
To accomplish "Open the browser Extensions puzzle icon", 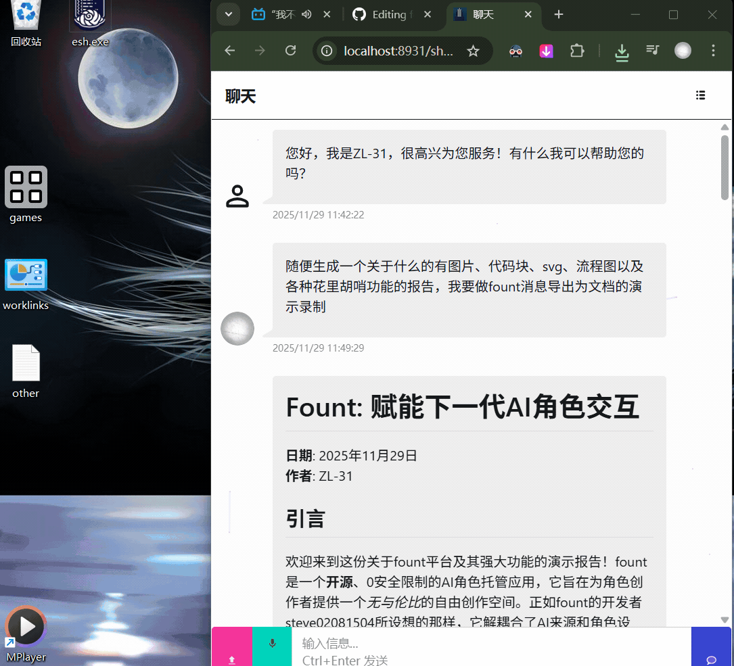I will pyautogui.click(x=576, y=51).
